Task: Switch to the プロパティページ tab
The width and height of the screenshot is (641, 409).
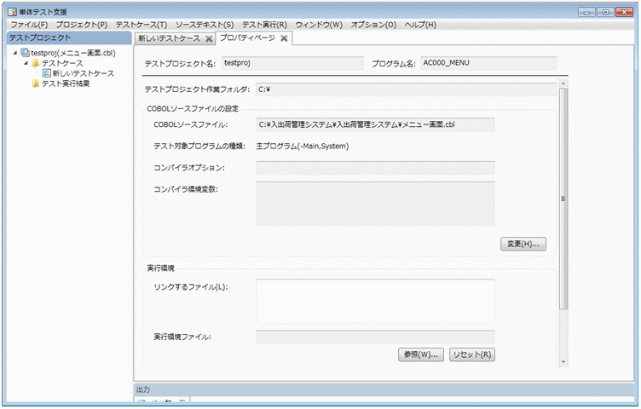Action: coord(247,38)
